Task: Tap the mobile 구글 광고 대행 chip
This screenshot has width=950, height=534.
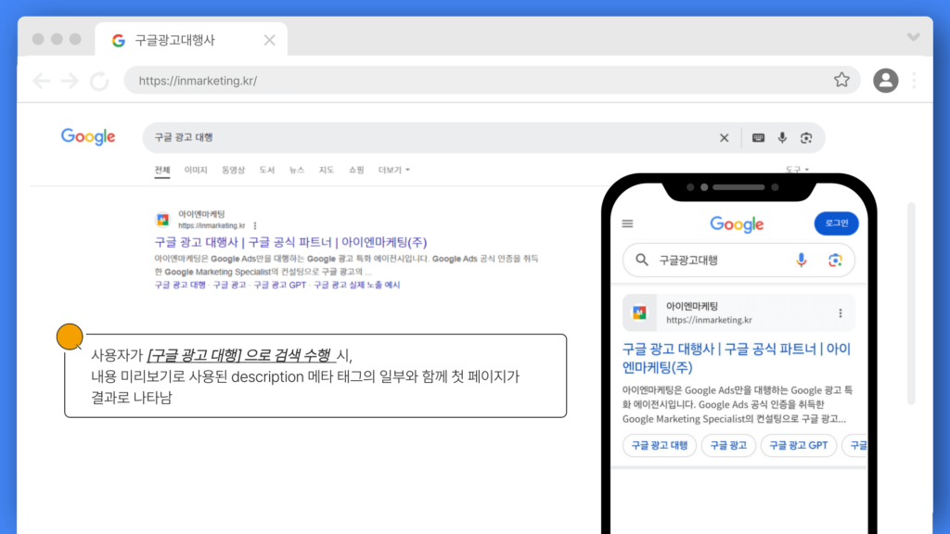Action: click(660, 446)
